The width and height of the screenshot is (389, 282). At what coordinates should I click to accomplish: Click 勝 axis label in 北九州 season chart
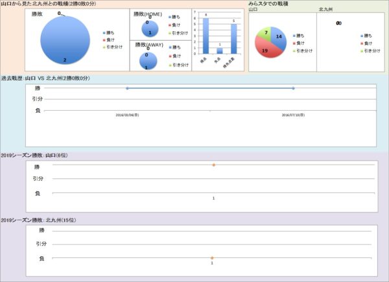(x=41, y=231)
